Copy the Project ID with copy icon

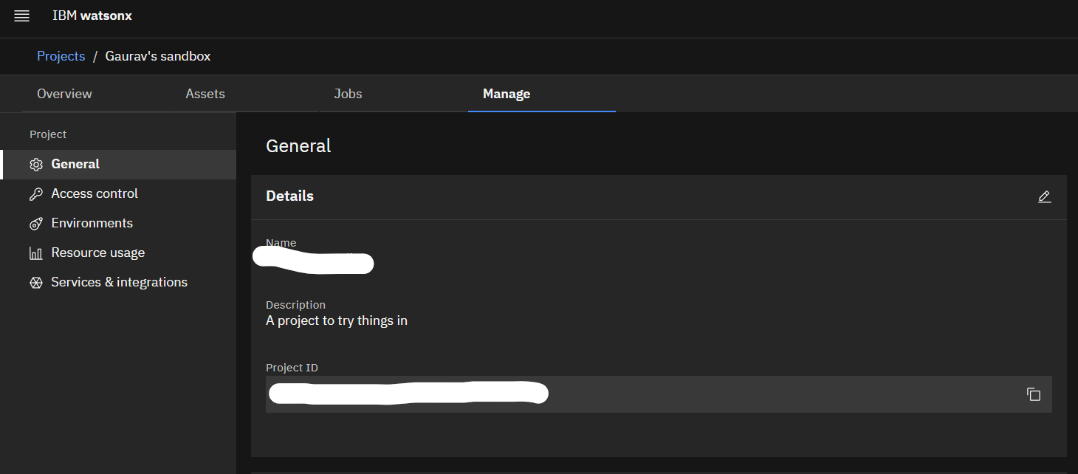[x=1034, y=394]
